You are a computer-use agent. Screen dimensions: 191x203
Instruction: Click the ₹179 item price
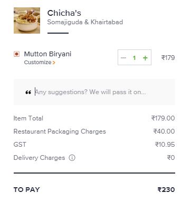point(168,58)
